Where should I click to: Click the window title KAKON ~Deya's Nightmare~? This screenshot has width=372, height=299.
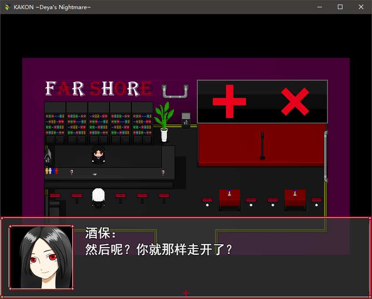52,7
